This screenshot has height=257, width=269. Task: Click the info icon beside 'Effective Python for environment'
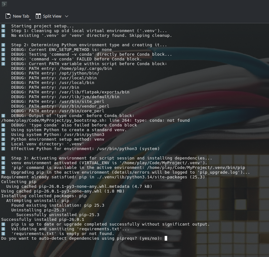pyautogui.click(x=3, y=148)
